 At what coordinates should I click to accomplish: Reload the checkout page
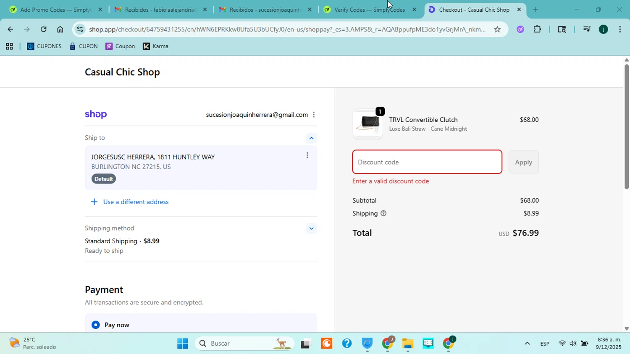point(44,29)
